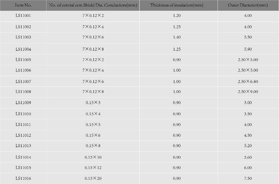Click conductor value 7×0.12×6 for LS11003

(x=93, y=37)
